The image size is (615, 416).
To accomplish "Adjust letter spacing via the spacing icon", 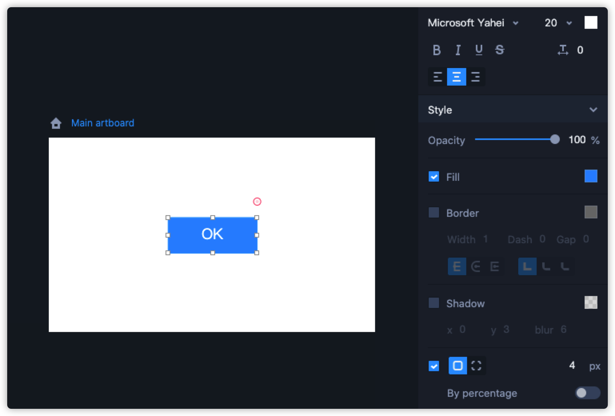I will point(563,50).
